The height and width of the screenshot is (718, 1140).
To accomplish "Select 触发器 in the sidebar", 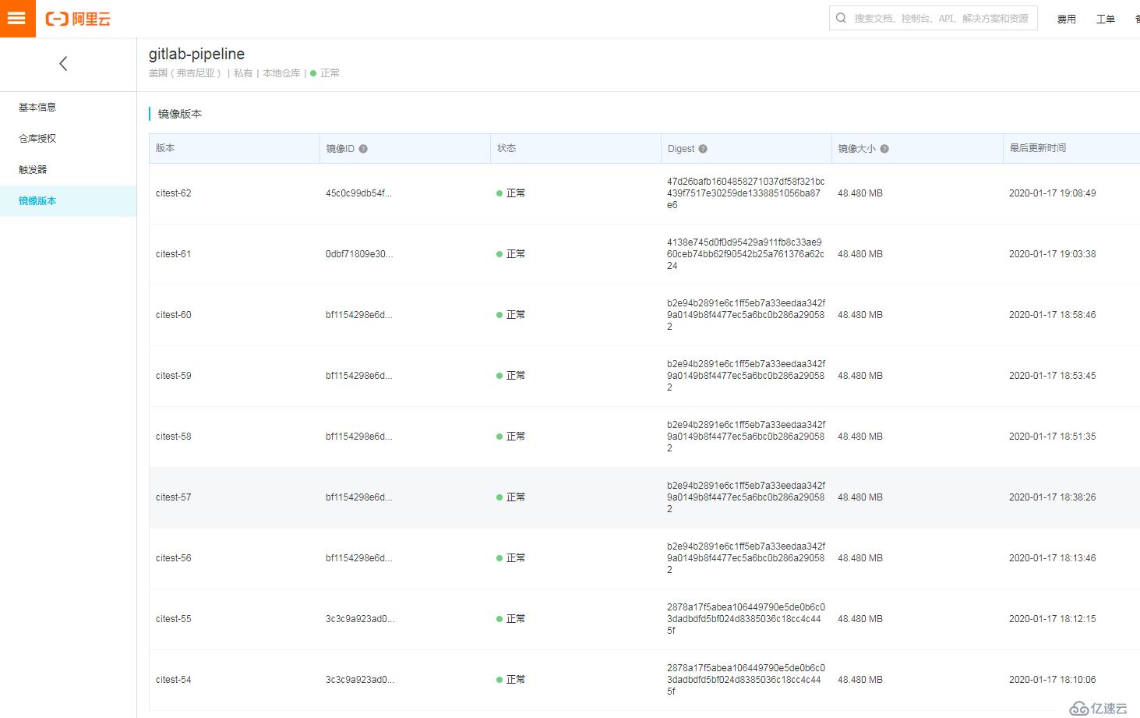I will tap(69, 170).
